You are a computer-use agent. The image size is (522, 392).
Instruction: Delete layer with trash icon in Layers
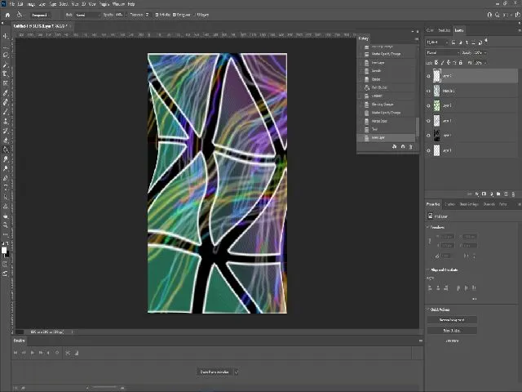point(513,194)
